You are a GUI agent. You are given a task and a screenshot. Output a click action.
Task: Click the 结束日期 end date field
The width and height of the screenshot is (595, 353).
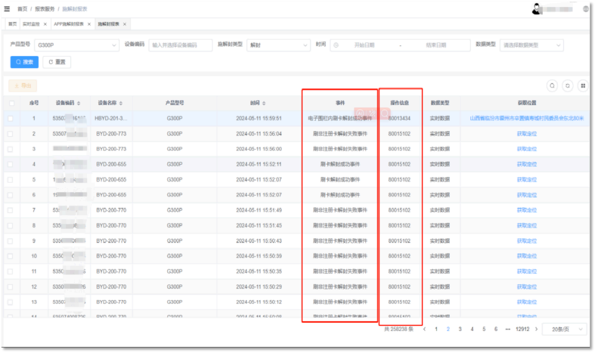point(436,45)
